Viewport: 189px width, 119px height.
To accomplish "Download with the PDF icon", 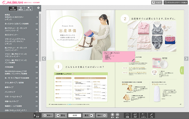I will (135, 115).
